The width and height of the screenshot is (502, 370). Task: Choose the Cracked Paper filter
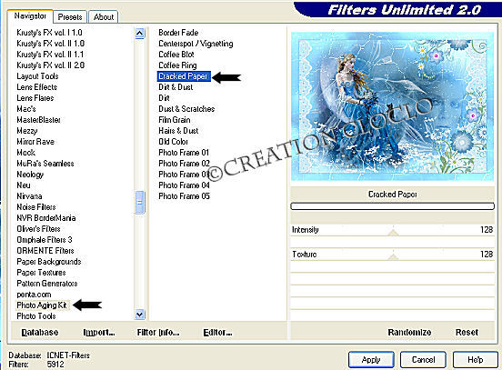184,76
